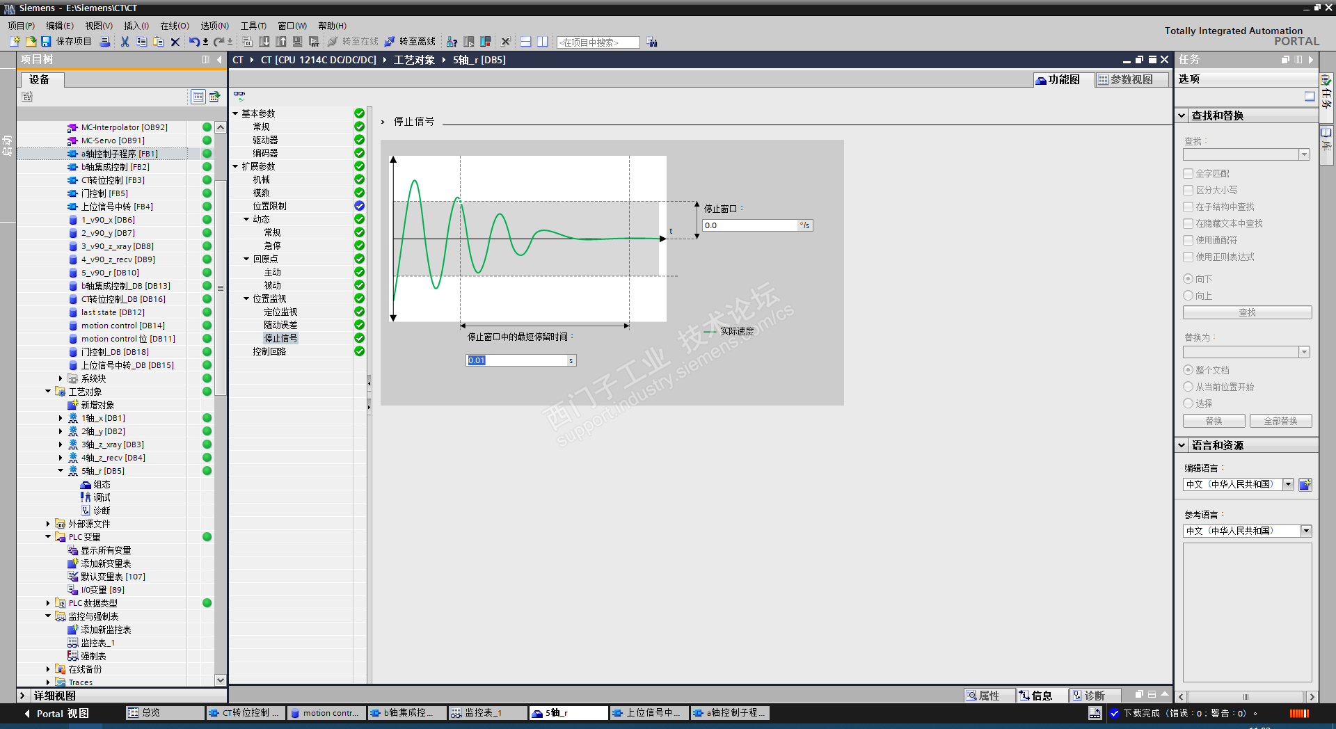
Task: Open the 编辑语言 language dropdown
Action: [1289, 484]
